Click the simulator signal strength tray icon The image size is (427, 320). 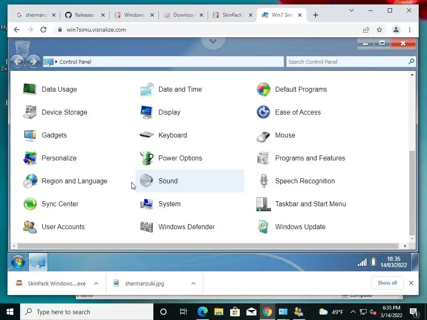362,262
